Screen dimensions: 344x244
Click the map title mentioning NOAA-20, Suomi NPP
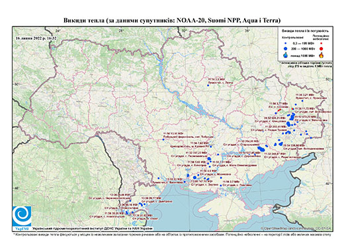172,21
